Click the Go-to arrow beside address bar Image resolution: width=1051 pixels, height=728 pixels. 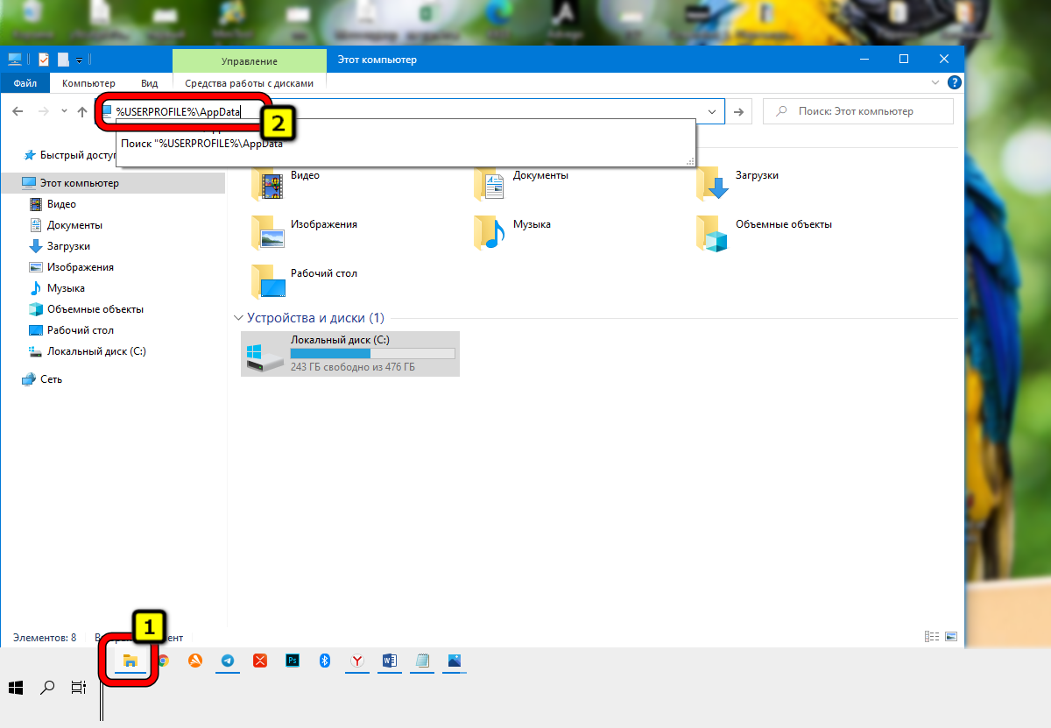pos(739,111)
